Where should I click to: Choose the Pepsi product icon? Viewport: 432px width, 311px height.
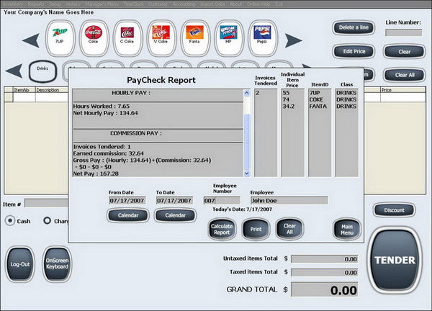click(x=263, y=38)
